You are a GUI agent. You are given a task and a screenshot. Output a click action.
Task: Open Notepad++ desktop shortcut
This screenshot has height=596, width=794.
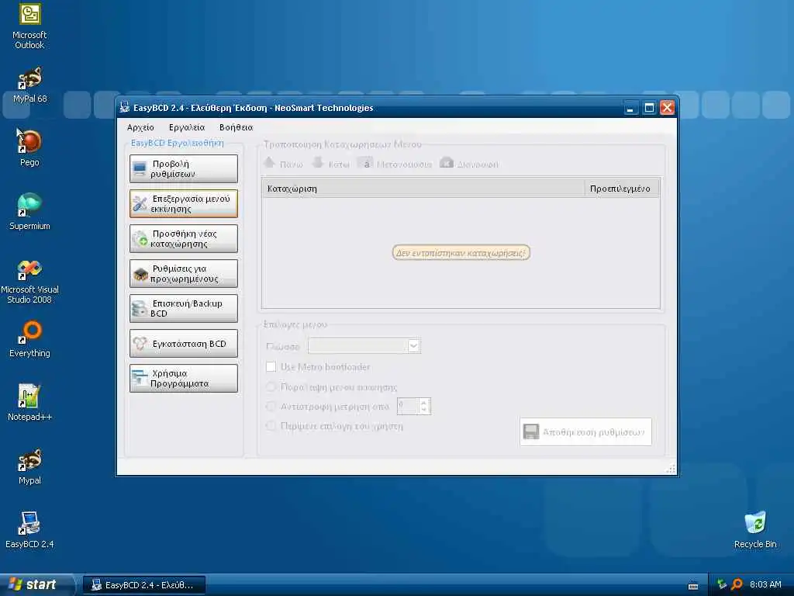click(x=29, y=403)
